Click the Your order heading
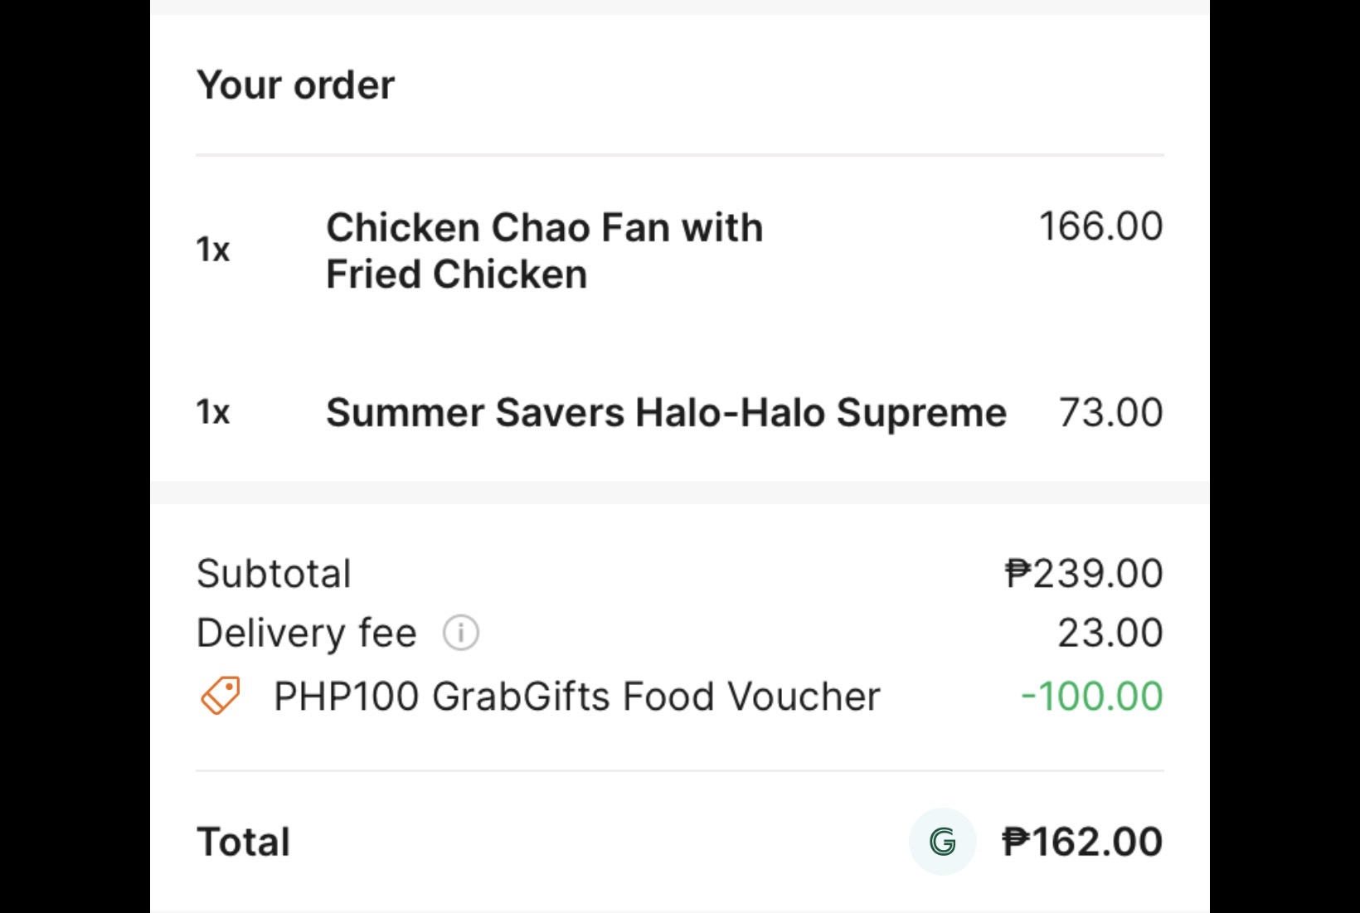Image resolution: width=1360 pixels, height=913 pixels. [295, 85]
